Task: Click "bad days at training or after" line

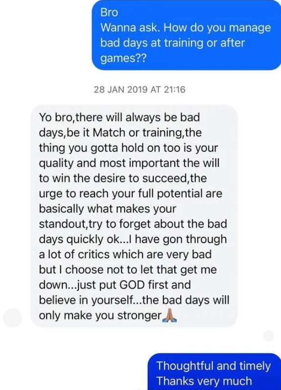Action: (173, 43)
